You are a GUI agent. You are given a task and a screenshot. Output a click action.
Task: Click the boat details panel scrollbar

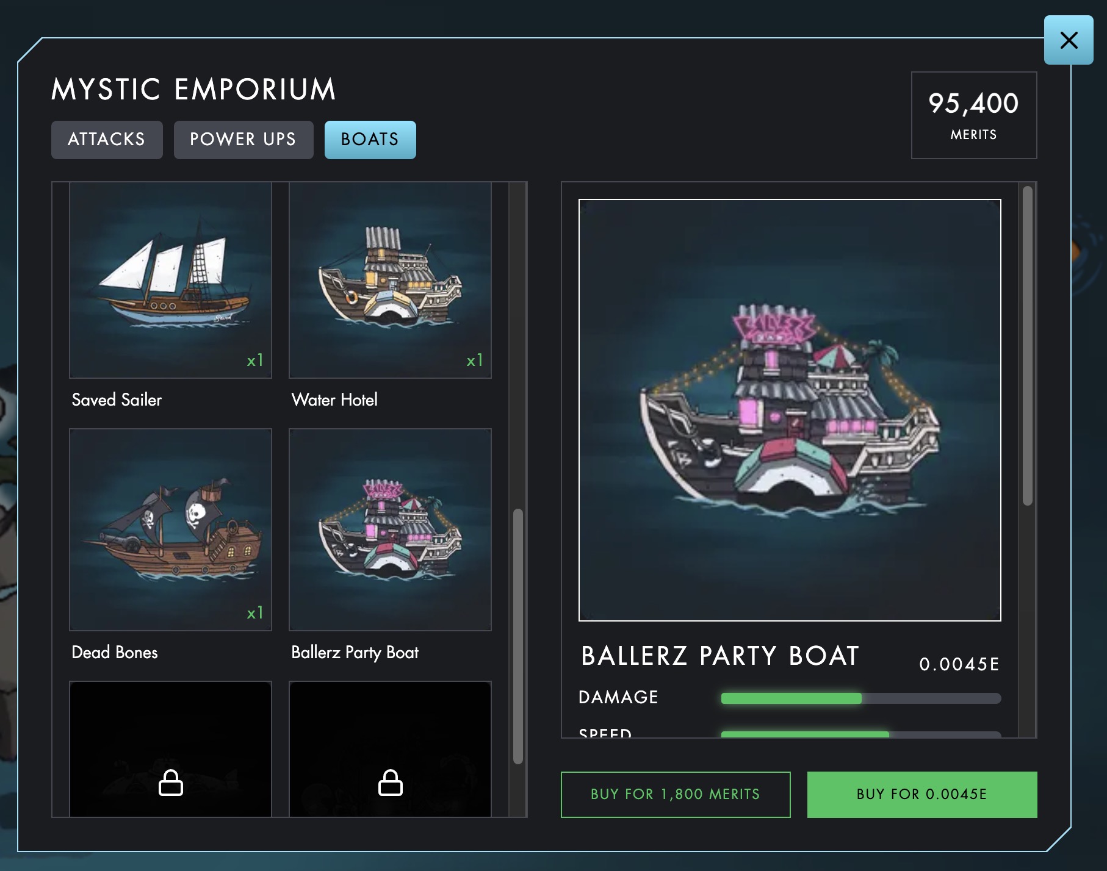1028,345
